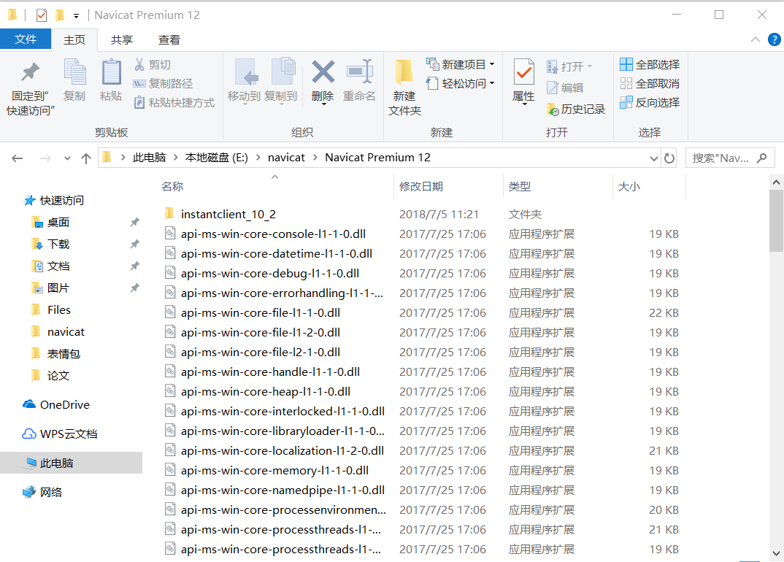The height and width of the screenshot is (562, 784).
Task: Open the File (文件) tab
Action: pos(26,39)
